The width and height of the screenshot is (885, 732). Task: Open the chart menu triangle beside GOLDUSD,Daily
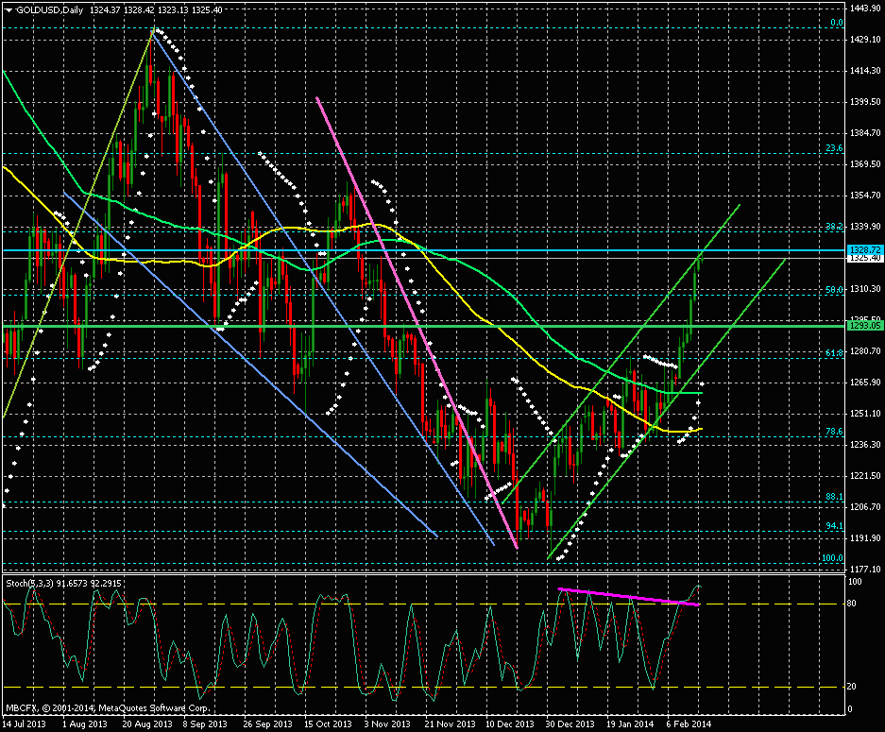[9, 10]
